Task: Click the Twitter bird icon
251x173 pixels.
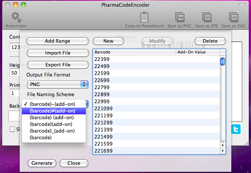Action: (236, 129)
